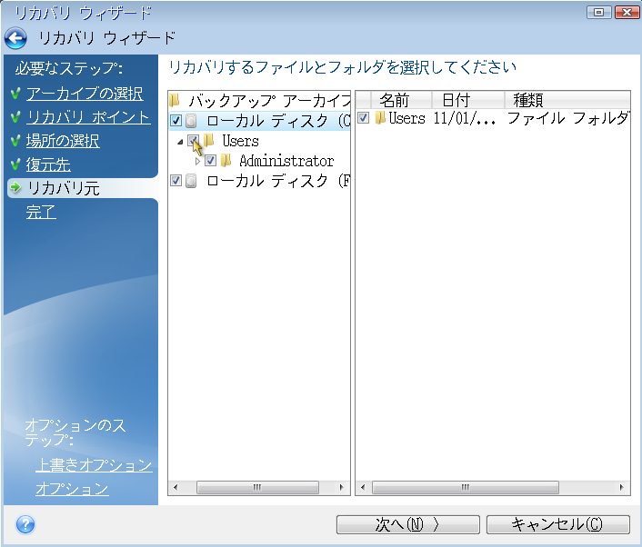
Task: Open the 上書きオプション step
Action: 94,465
